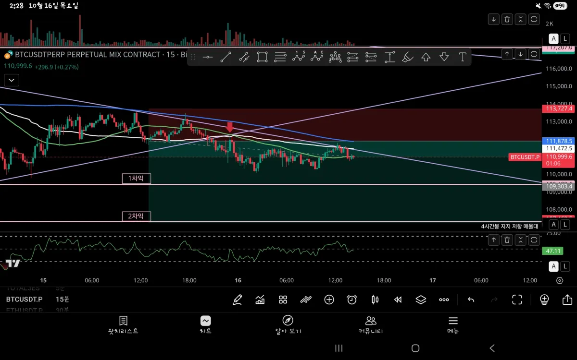Open chart settings gear on time axis
The width and height of the screenshot is (577, 360).
(x=560, y=281)
